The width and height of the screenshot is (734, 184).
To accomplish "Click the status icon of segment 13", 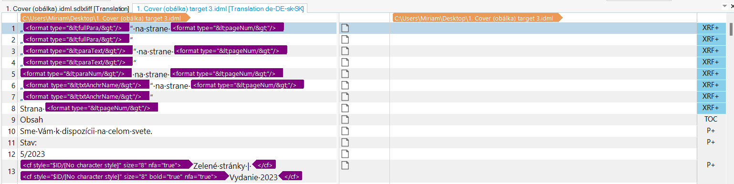I will pyautogui.click(x=345, y=165).
